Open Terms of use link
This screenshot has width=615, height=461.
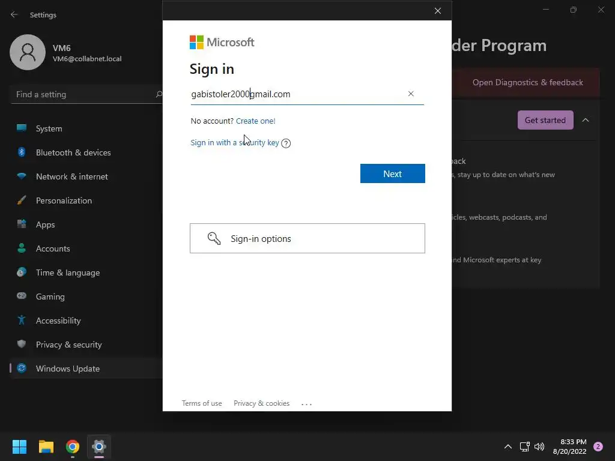(x=202, y=403)
